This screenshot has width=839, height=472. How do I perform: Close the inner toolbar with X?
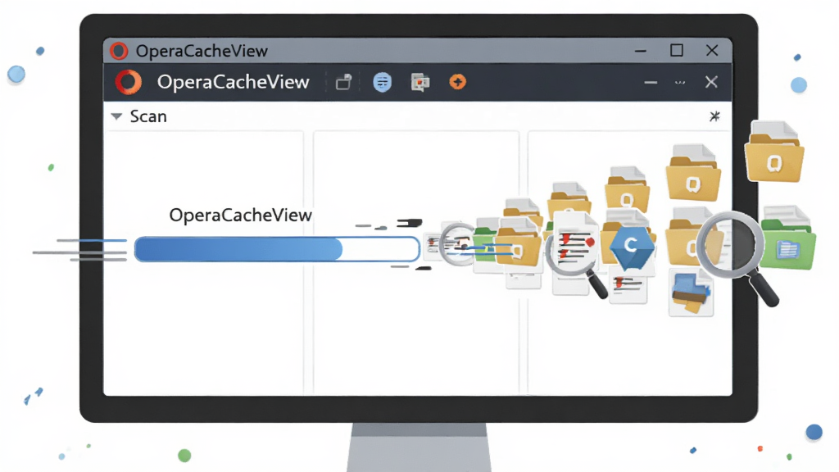pyautogui.click(x=711, y=82)
